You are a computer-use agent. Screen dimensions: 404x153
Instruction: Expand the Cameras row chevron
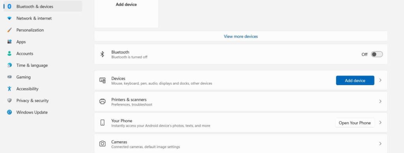(380, 144)
